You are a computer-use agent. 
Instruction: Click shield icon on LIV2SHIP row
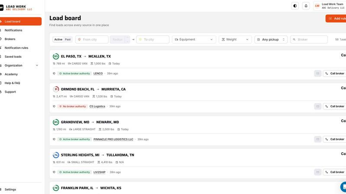coord(54,172)
